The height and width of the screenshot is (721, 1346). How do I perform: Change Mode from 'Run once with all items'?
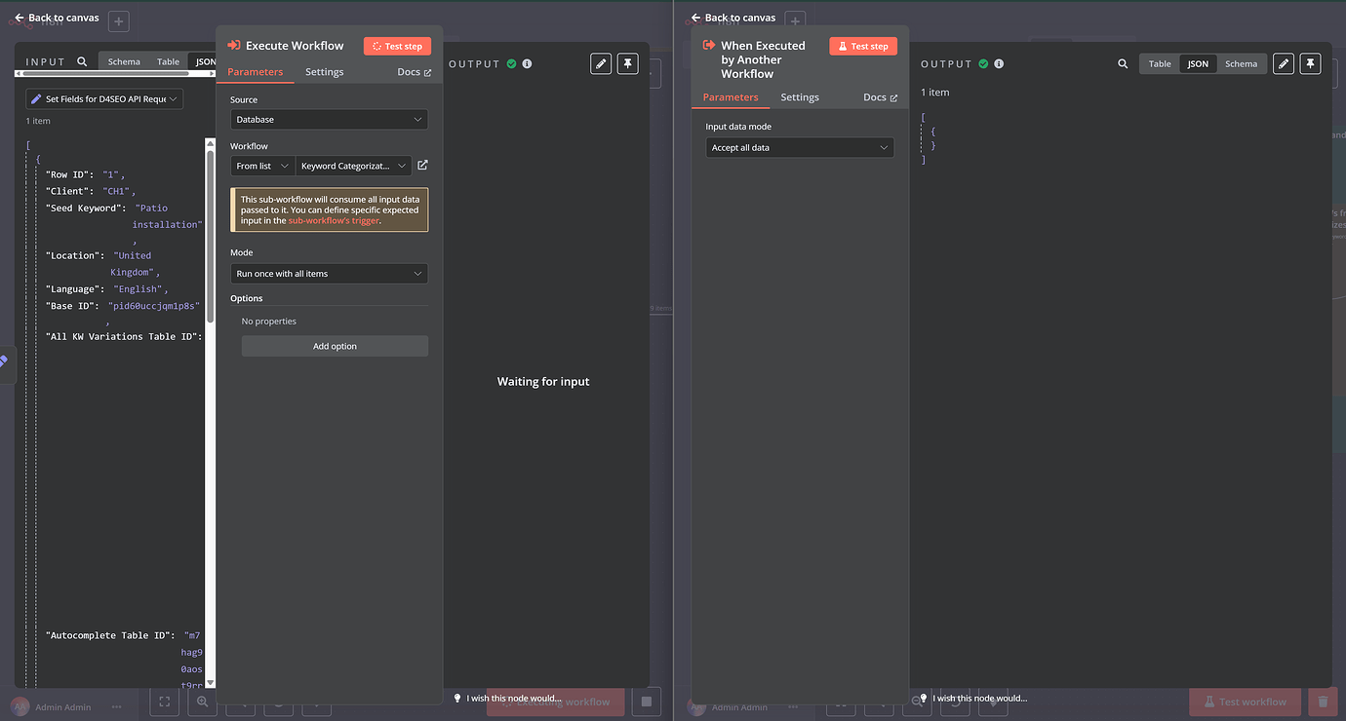[x=329, y=273]
